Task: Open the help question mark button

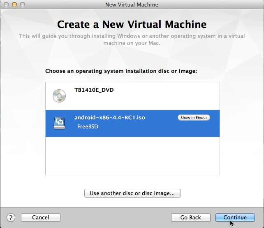Action: [11, 217]
